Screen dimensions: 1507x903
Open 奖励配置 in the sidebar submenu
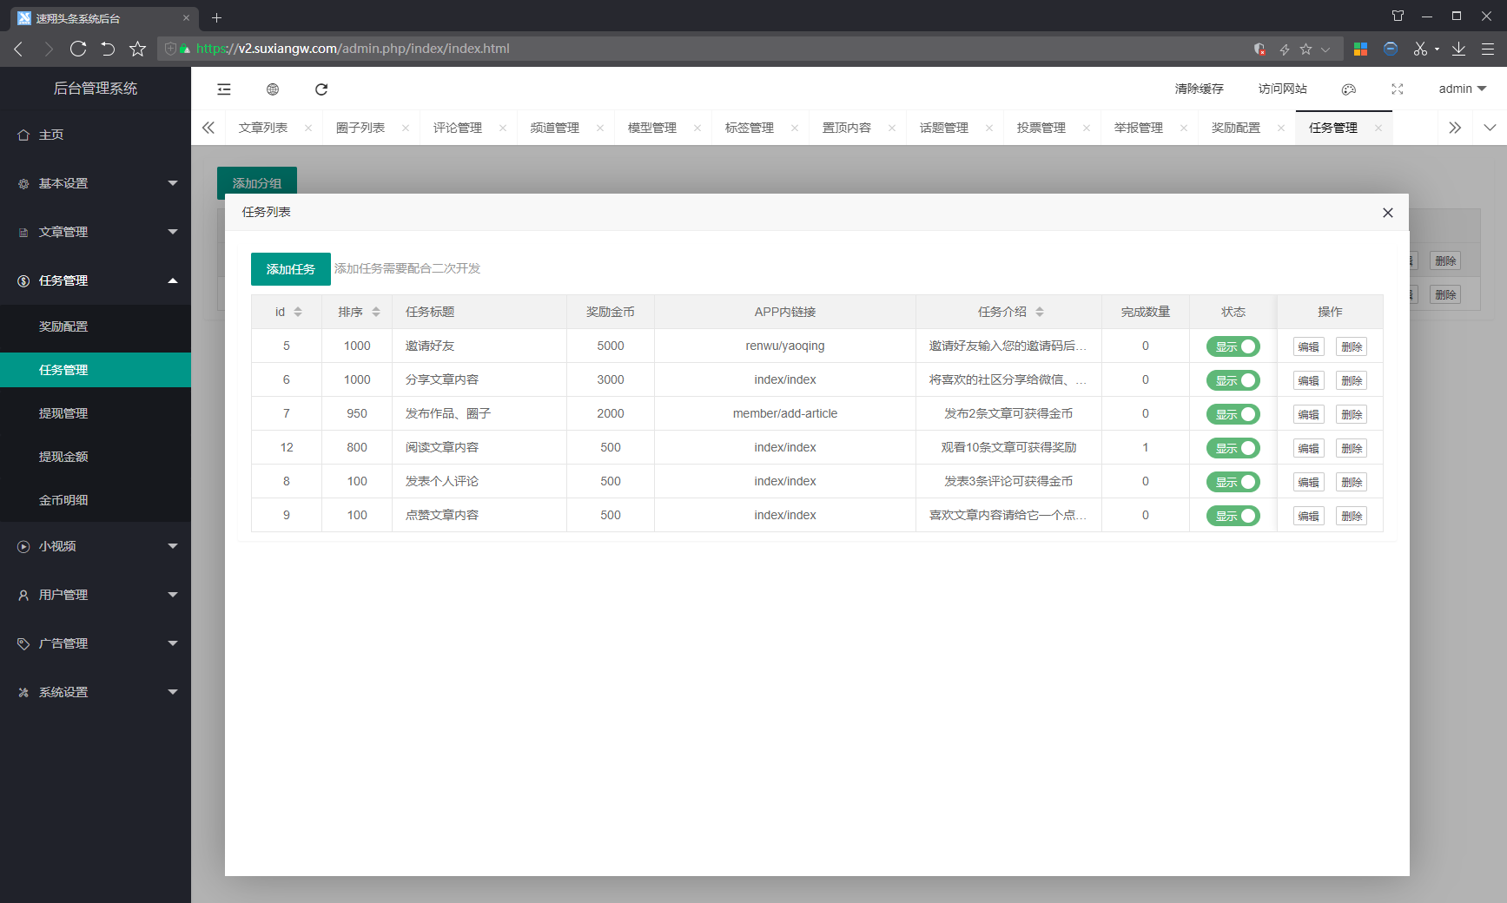(96, 326)
